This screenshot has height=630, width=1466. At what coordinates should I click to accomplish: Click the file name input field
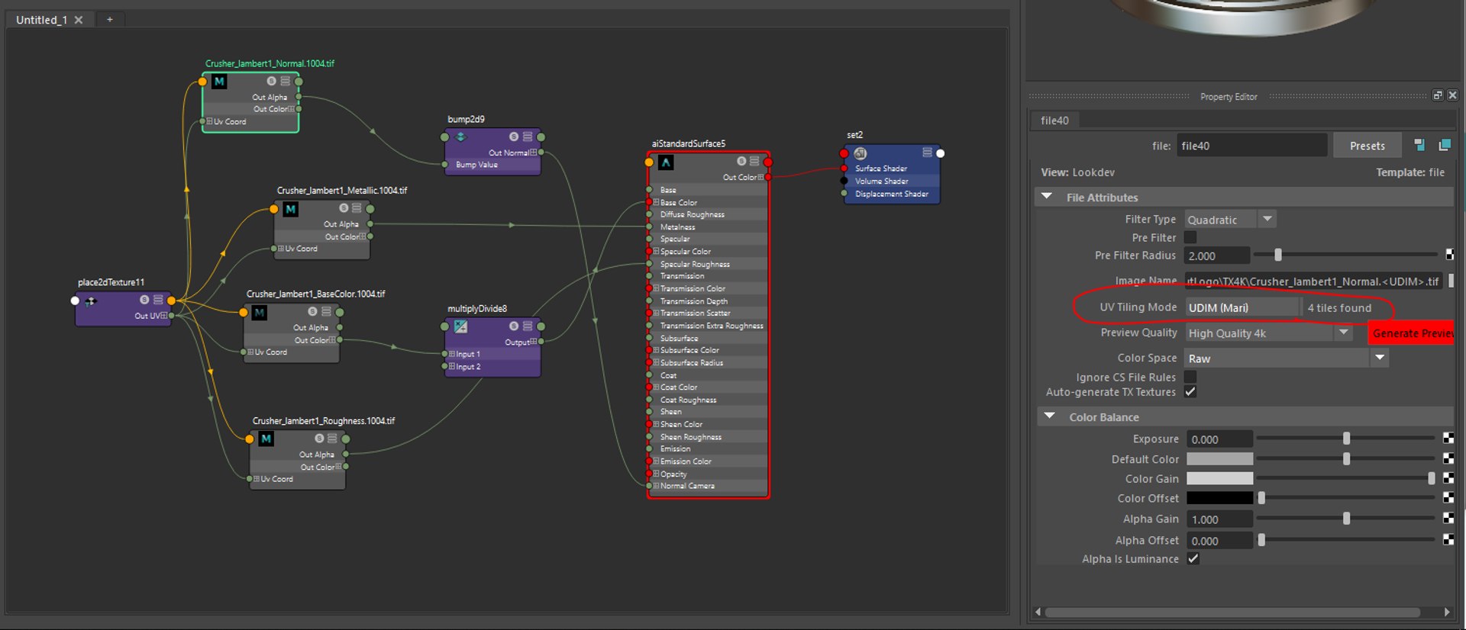coord(1251,146)
